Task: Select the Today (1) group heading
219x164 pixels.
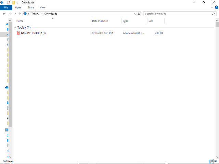Action: coord(24,27)
